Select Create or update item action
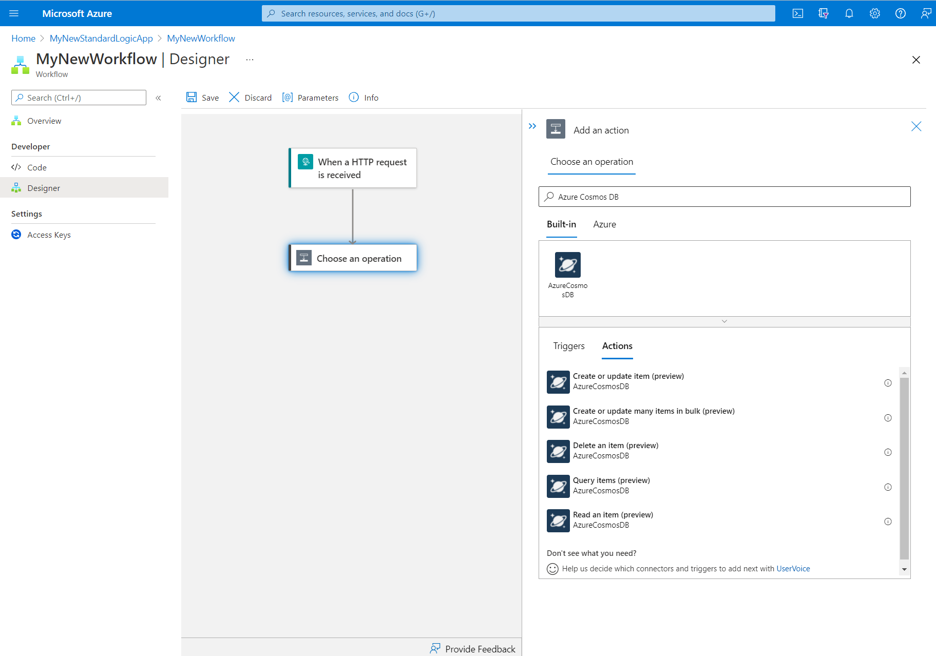Screen dimensions: 936x656 [x=719, y=382]
